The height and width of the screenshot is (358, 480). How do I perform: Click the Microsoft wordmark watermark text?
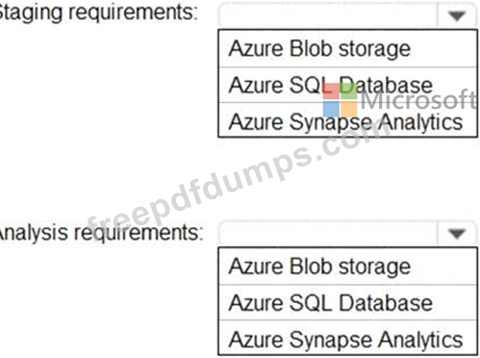pos(419,100)
